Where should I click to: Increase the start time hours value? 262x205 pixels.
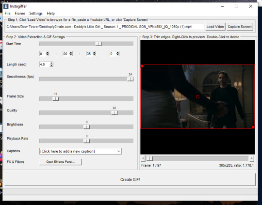[x=47, y=53]
